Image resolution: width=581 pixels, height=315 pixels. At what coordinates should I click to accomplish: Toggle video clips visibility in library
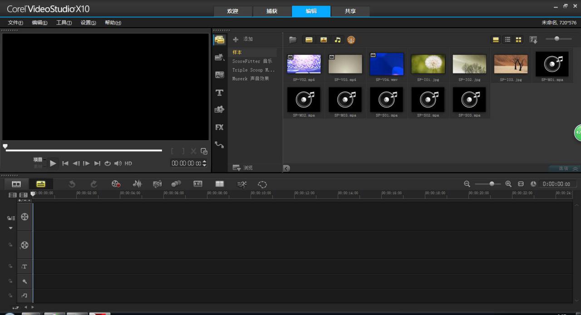click(x=309, y=40)
